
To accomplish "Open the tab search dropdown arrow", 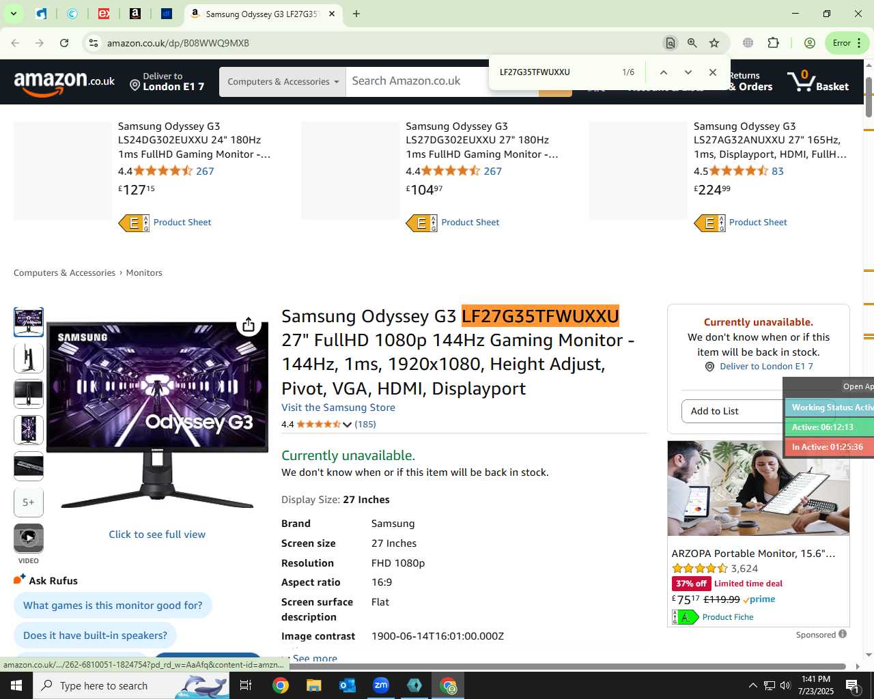I will 13,14.
